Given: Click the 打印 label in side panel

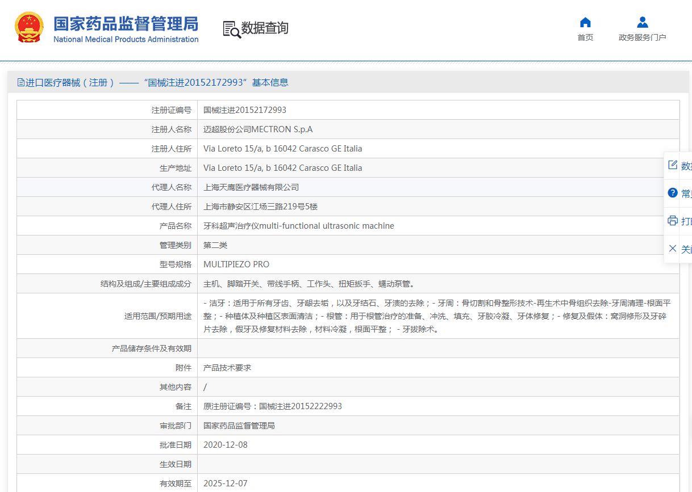Looking at the screenshot, I should [686, 221].
